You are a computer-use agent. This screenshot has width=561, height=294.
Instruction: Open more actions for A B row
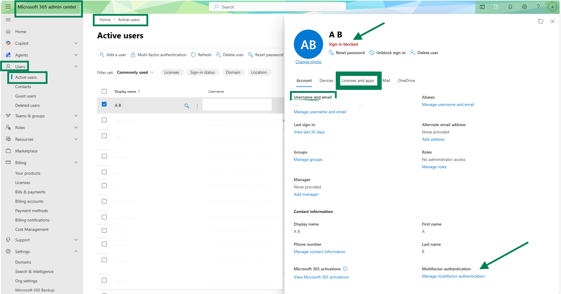[x=197, y=106]
